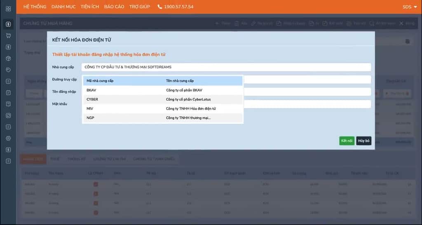
Task: Click the magnifier search icon in background toolbar
Action: click(x=372, y=23)
